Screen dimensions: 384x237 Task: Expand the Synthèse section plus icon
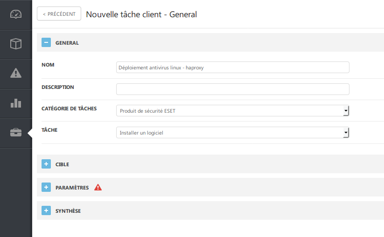click(46, 211)
